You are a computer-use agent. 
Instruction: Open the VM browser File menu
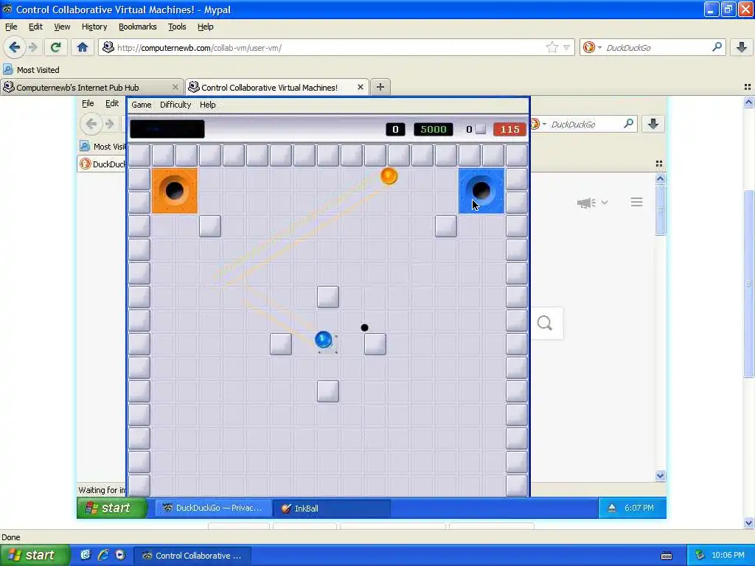click(x=88, y=103)
